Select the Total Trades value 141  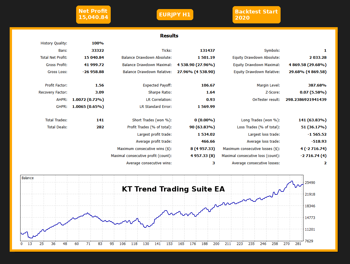[x=100, y=120]
